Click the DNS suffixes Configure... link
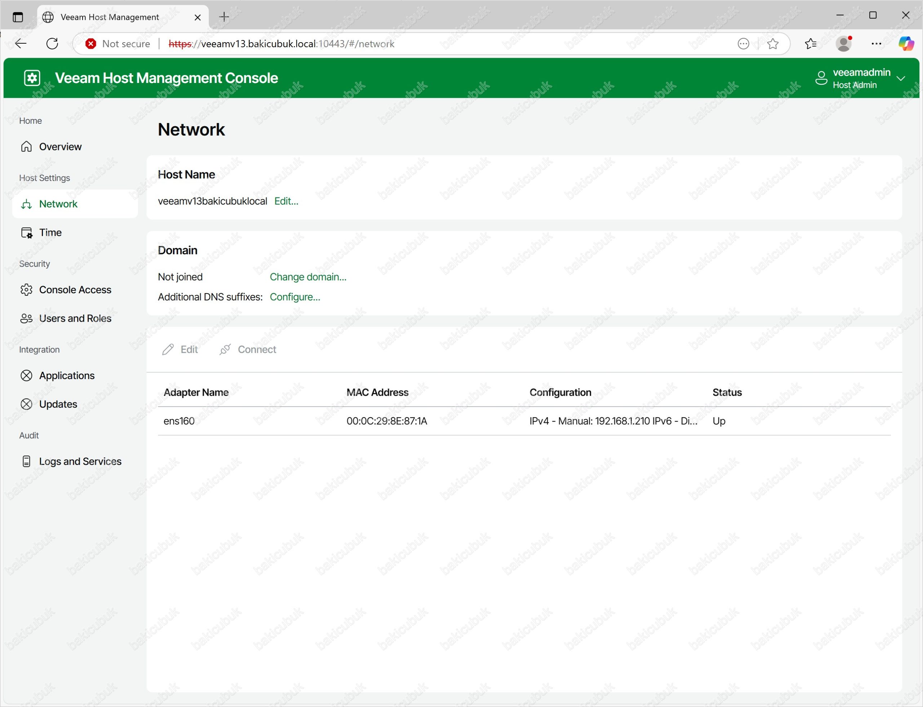Screen dimensions: 923x707 click(x=295, y=297)
